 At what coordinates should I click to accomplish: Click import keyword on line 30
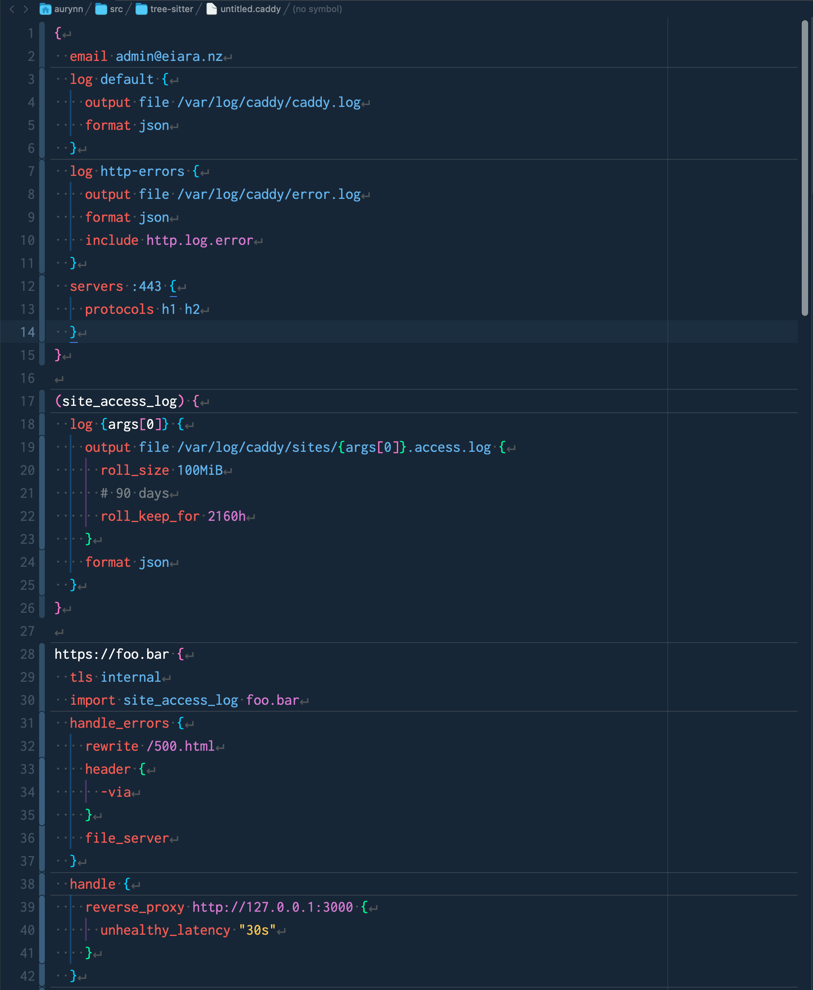coord(92,700)
